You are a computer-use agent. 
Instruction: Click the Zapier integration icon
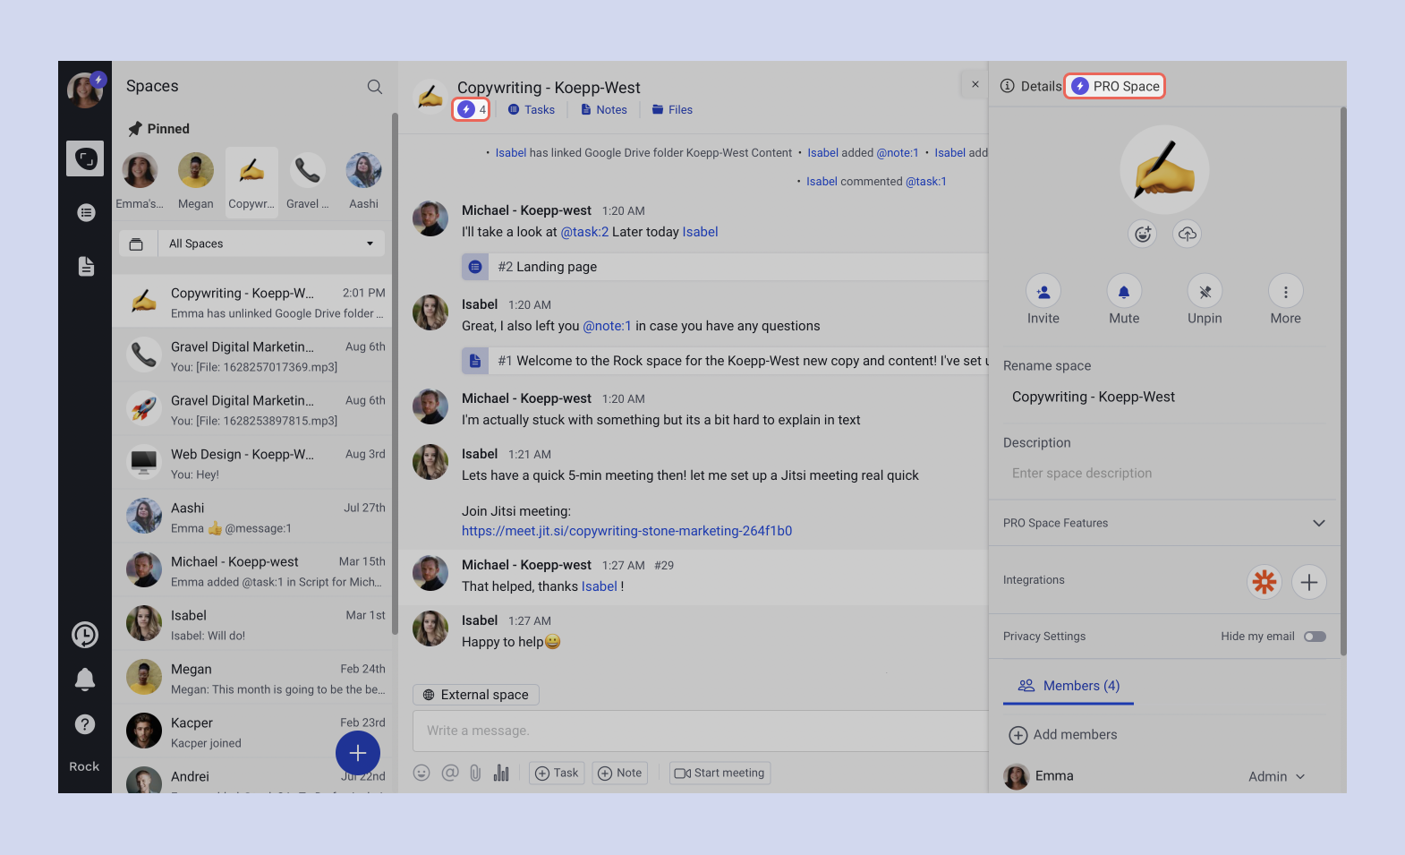point(1264,582)
